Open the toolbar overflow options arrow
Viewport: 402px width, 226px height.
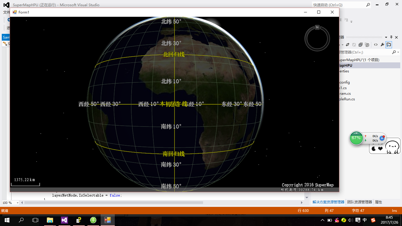351,21
